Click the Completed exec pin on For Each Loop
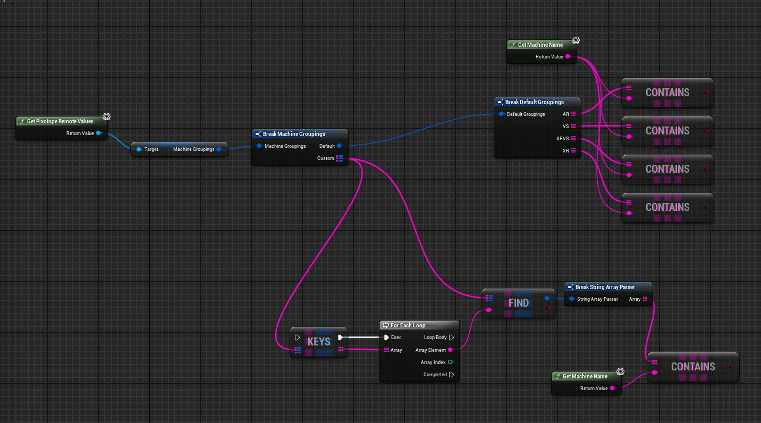Viewport: 761px width, 423px height. click(451, 375)
